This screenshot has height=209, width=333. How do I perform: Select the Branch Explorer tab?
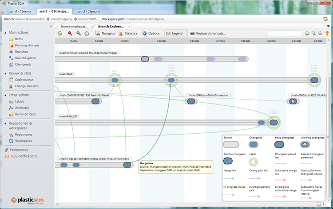click(111, 27)
